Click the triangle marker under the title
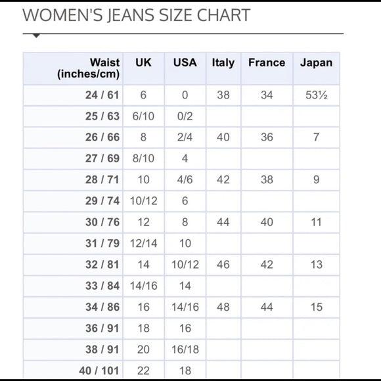 (36, 36)
